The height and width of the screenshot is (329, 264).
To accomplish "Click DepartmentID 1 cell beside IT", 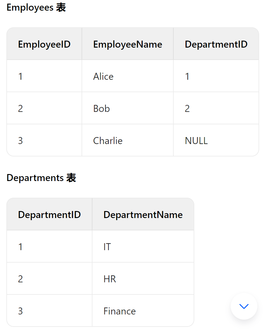I will pos(49,247).
